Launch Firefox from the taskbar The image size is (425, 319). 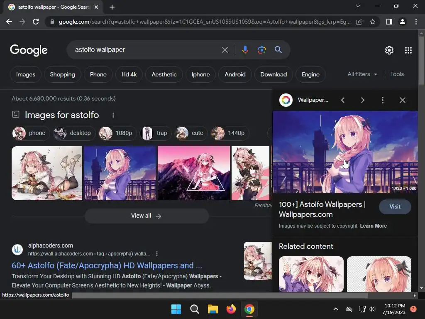coord(231,309)
